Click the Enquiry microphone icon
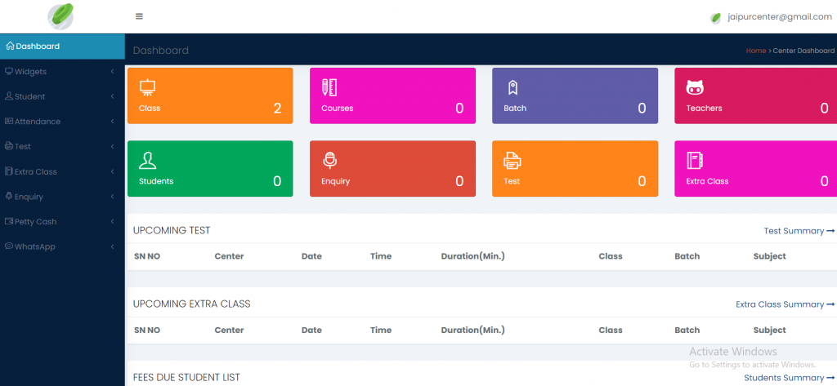The image size is (837, 386). [329, 160]
